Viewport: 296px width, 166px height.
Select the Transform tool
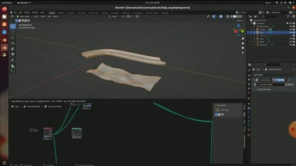click(x=13, y=54)
